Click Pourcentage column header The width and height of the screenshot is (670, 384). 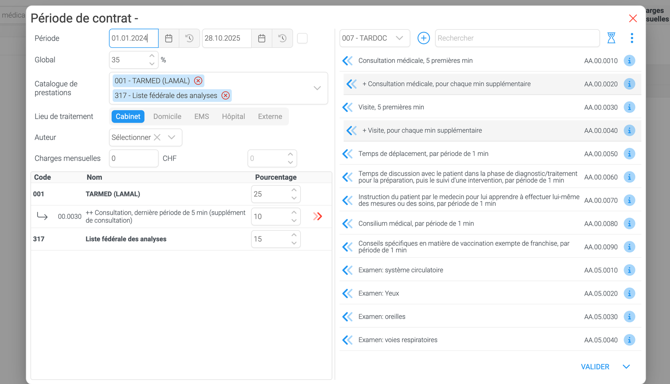pos(276,177)
